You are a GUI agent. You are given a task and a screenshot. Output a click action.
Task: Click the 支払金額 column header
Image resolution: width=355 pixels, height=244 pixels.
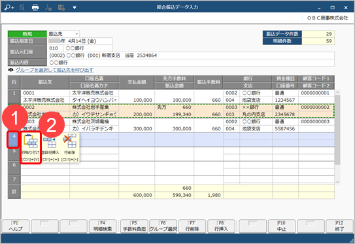(137, 82)
